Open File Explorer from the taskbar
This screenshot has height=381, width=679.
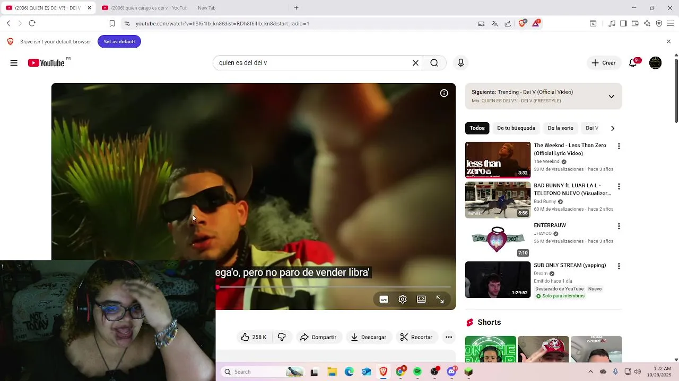click(x=332, y=372)
